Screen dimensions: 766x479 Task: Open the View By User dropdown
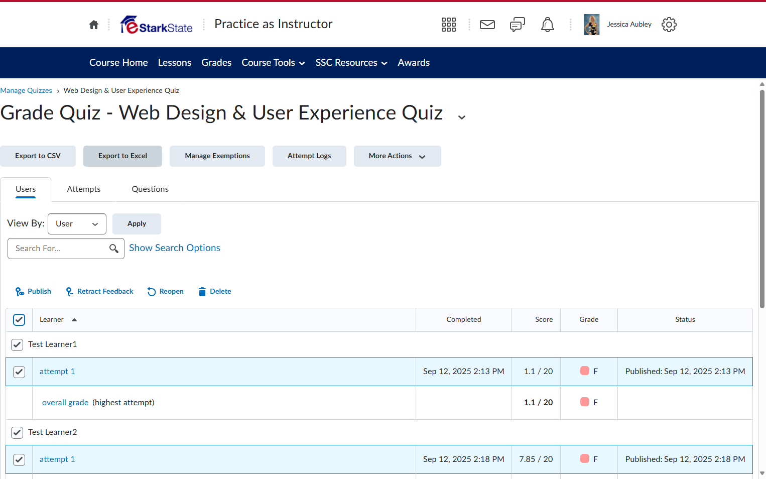tap(77, 224)
